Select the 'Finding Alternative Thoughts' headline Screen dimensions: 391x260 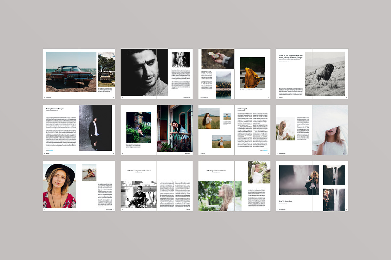[x=54, y=109]
